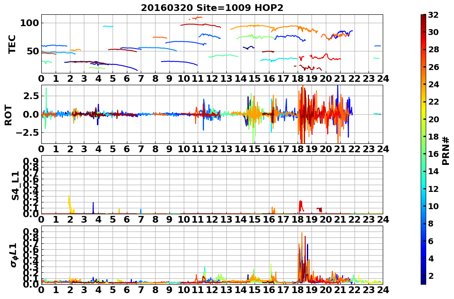
Task: Click the "PRN#" colorbar label
Action: click(446, 151)
